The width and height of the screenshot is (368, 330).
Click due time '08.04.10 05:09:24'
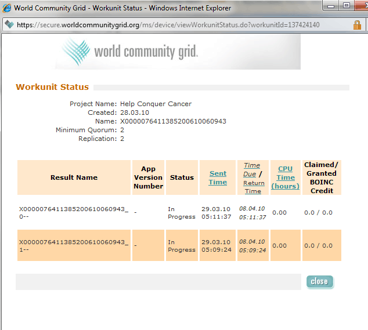coord(252,246)
